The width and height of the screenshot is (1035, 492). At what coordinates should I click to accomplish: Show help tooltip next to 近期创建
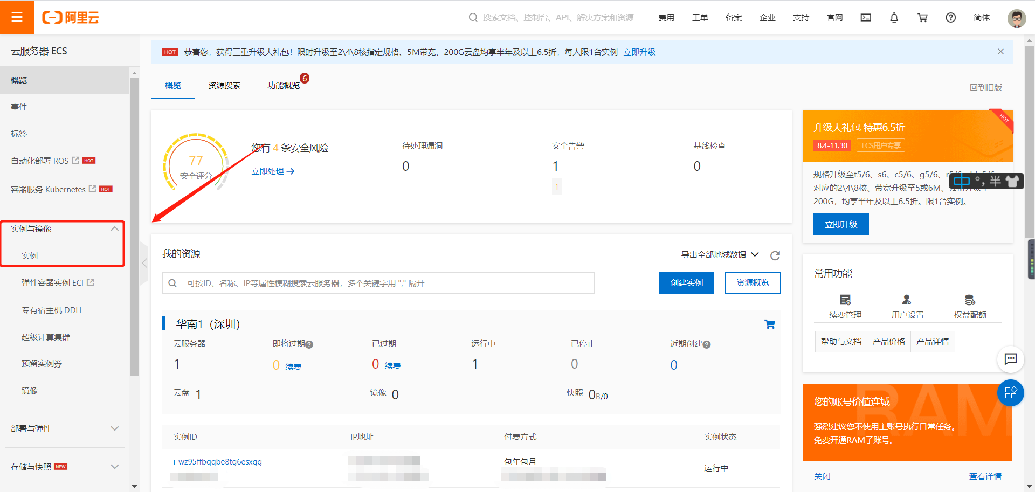click(x=707, y=344)
